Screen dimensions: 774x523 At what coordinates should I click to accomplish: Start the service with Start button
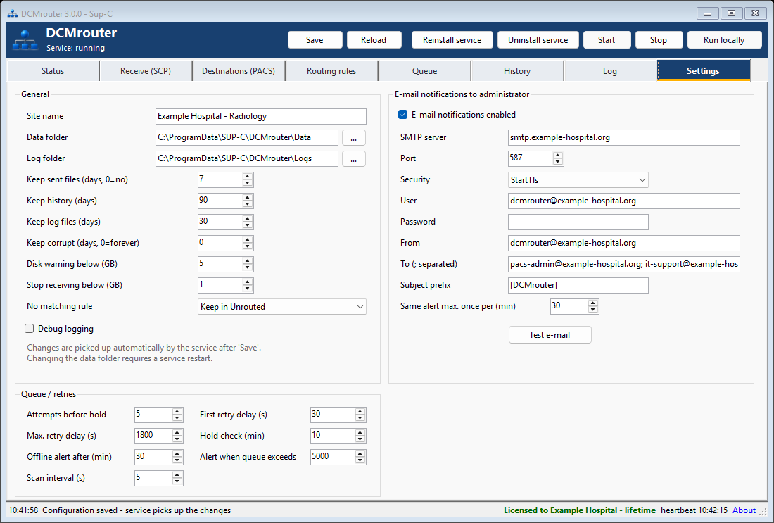point(607,40)
